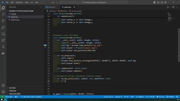Viewport: 180px width, 101px height.
Task: Toggle the secondary side bar layout icon
Action: [162, 3]
